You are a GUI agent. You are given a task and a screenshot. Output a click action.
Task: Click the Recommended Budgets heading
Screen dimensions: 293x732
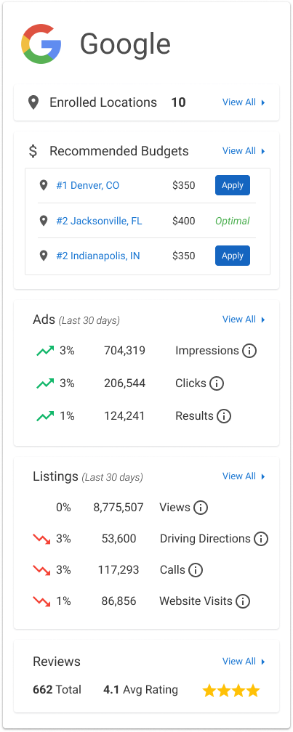(119, 151)
